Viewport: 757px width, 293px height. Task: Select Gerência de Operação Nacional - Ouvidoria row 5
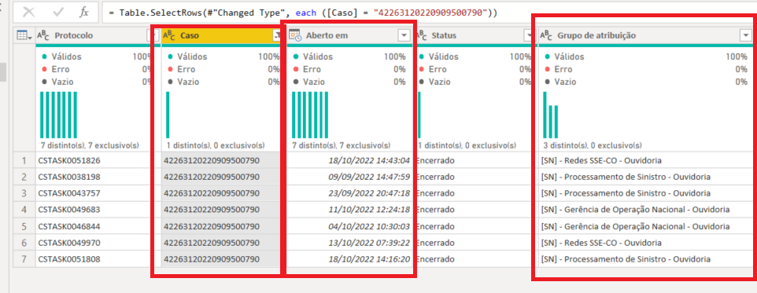(x=635, y=226)
